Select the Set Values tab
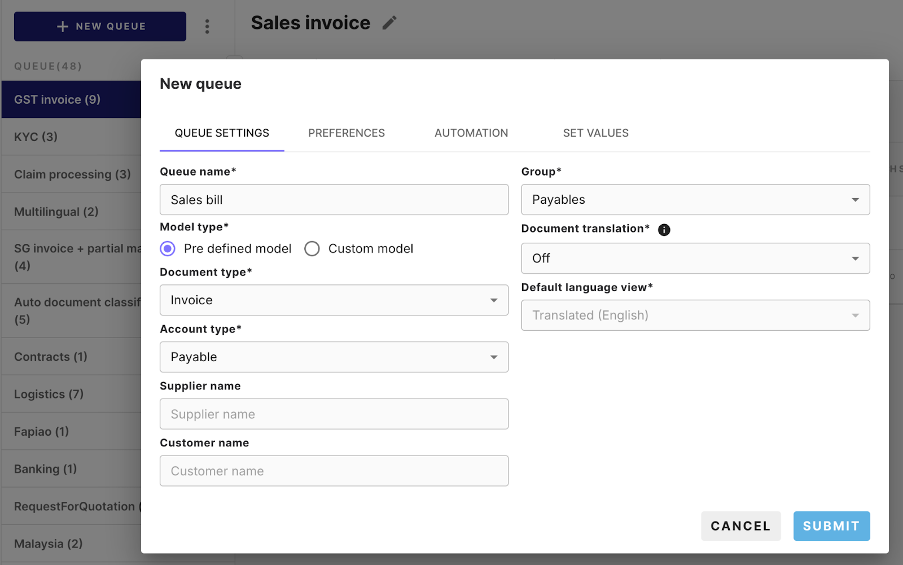This screenshot has height=565, width=903. [x=596, y=133]
